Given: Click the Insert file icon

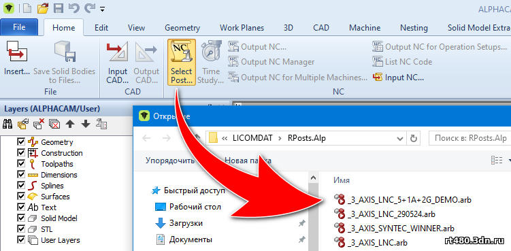Looking at the screenshot, I should tap(17, 62).
